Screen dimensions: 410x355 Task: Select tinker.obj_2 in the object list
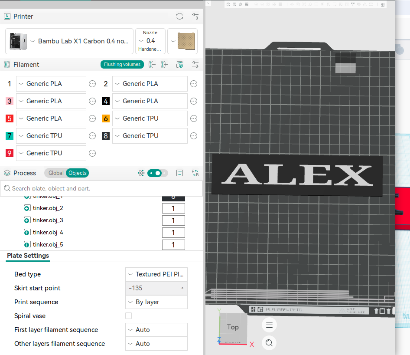click(48, 208)
